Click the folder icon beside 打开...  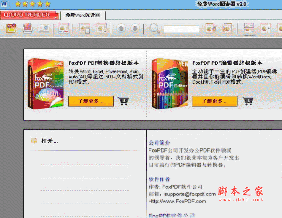coord(34,140)
